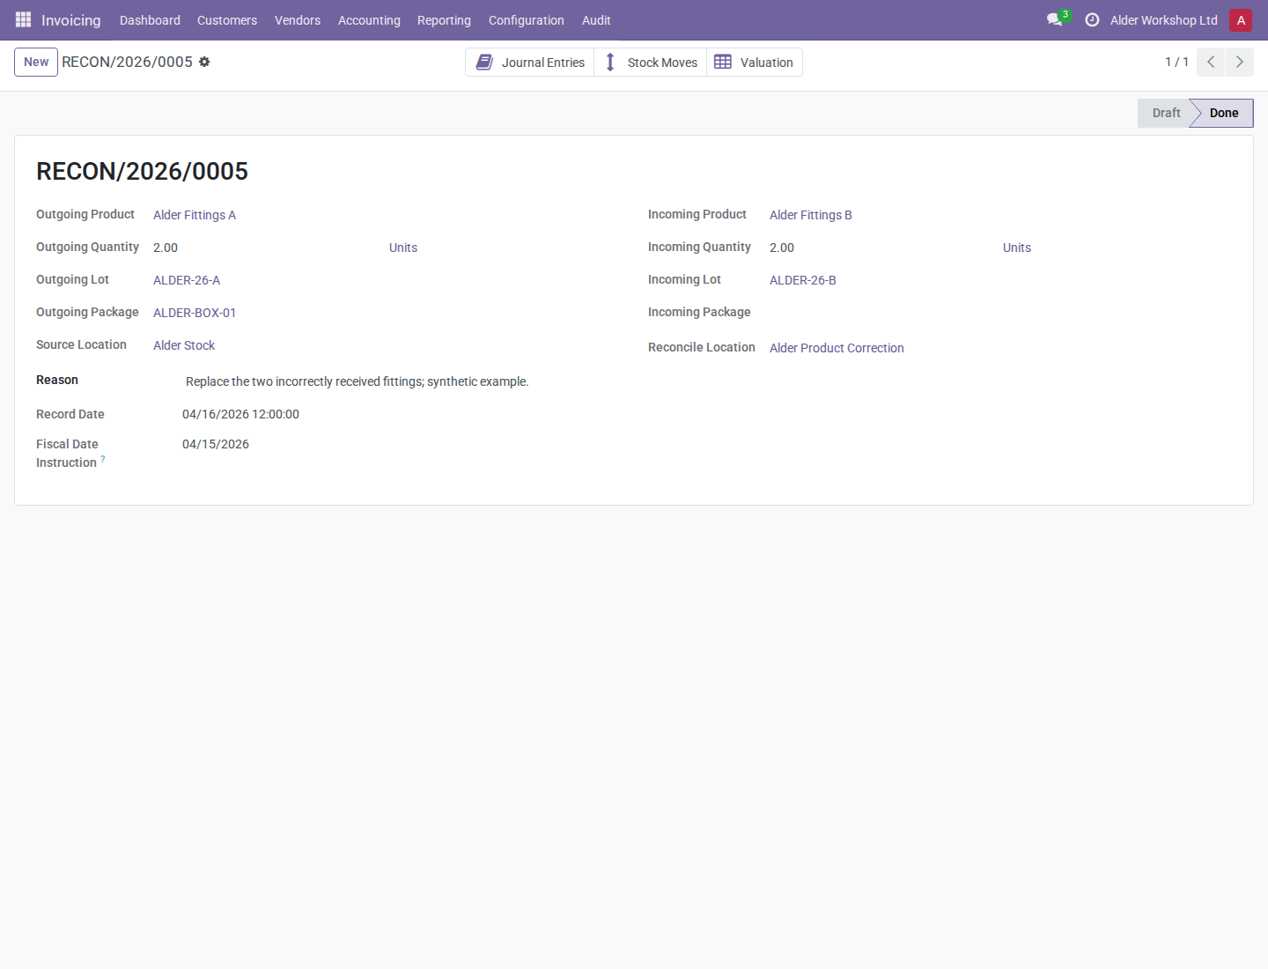Open the Alder Fittings B product link
This screenshot has height=969, width=1268.
pyautogui.click(x=811, y=215)
